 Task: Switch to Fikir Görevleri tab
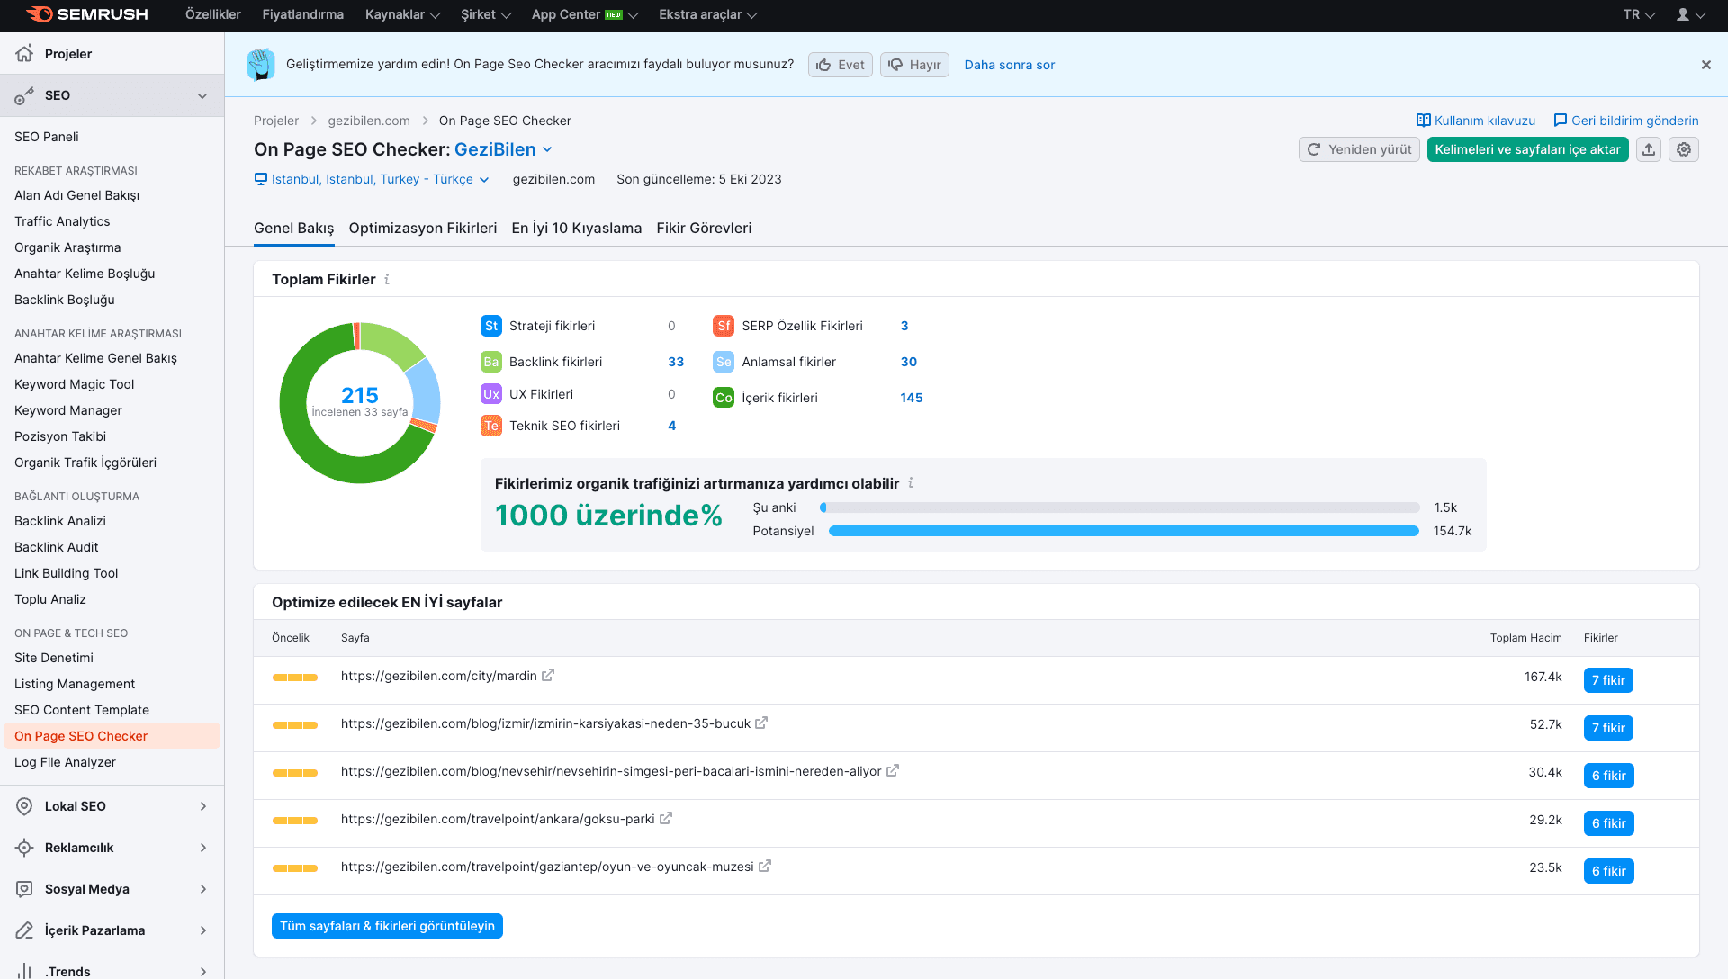(x=704, y=228)
